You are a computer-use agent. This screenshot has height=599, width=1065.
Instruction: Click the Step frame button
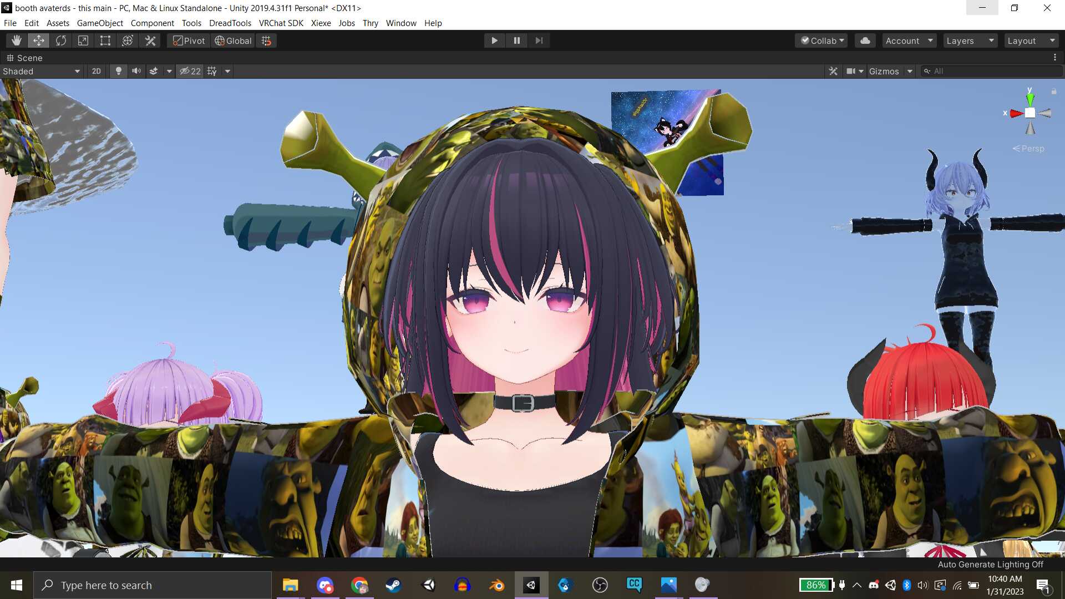pyautogui.click(x=539, y=40)
